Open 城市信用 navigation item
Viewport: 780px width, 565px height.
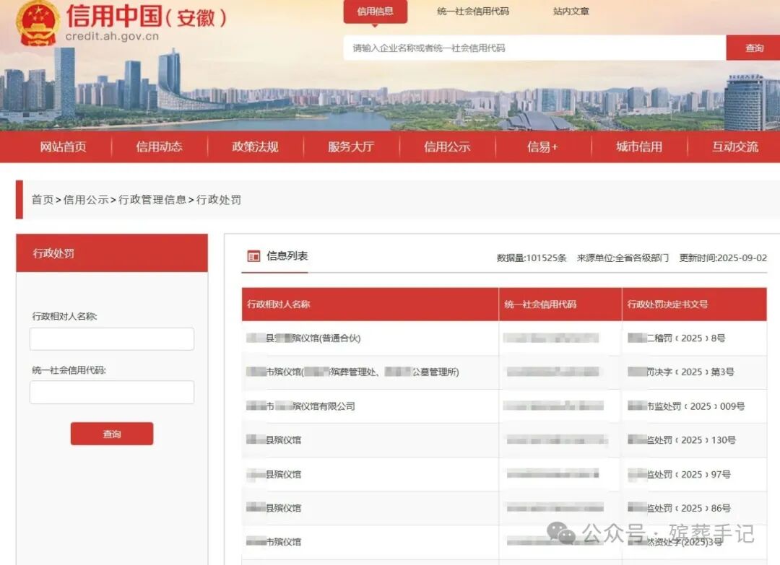(638, 147)
